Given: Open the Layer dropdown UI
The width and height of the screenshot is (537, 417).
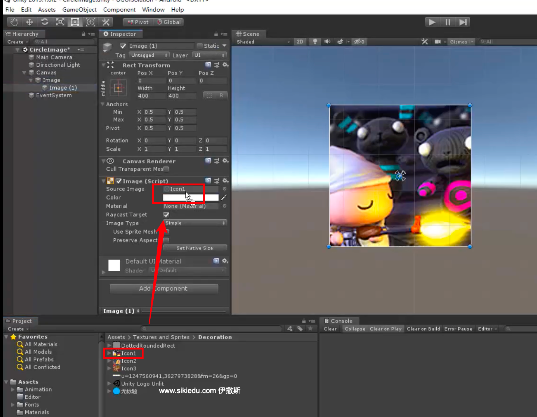Looking at the screenshot, I should click(x=210, y=55).
